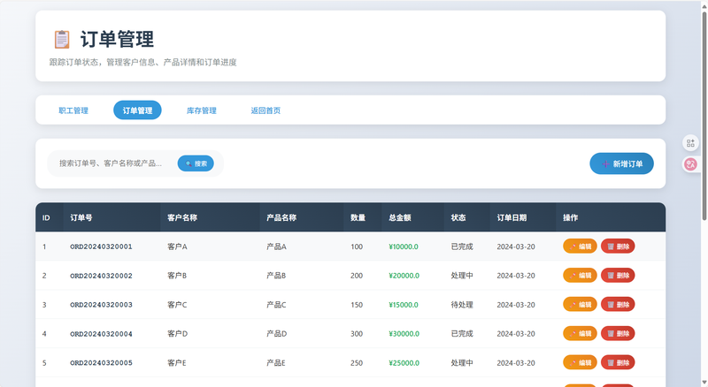Open the 职工管理 tab
708x387 pixels.
tap(73, 110)
